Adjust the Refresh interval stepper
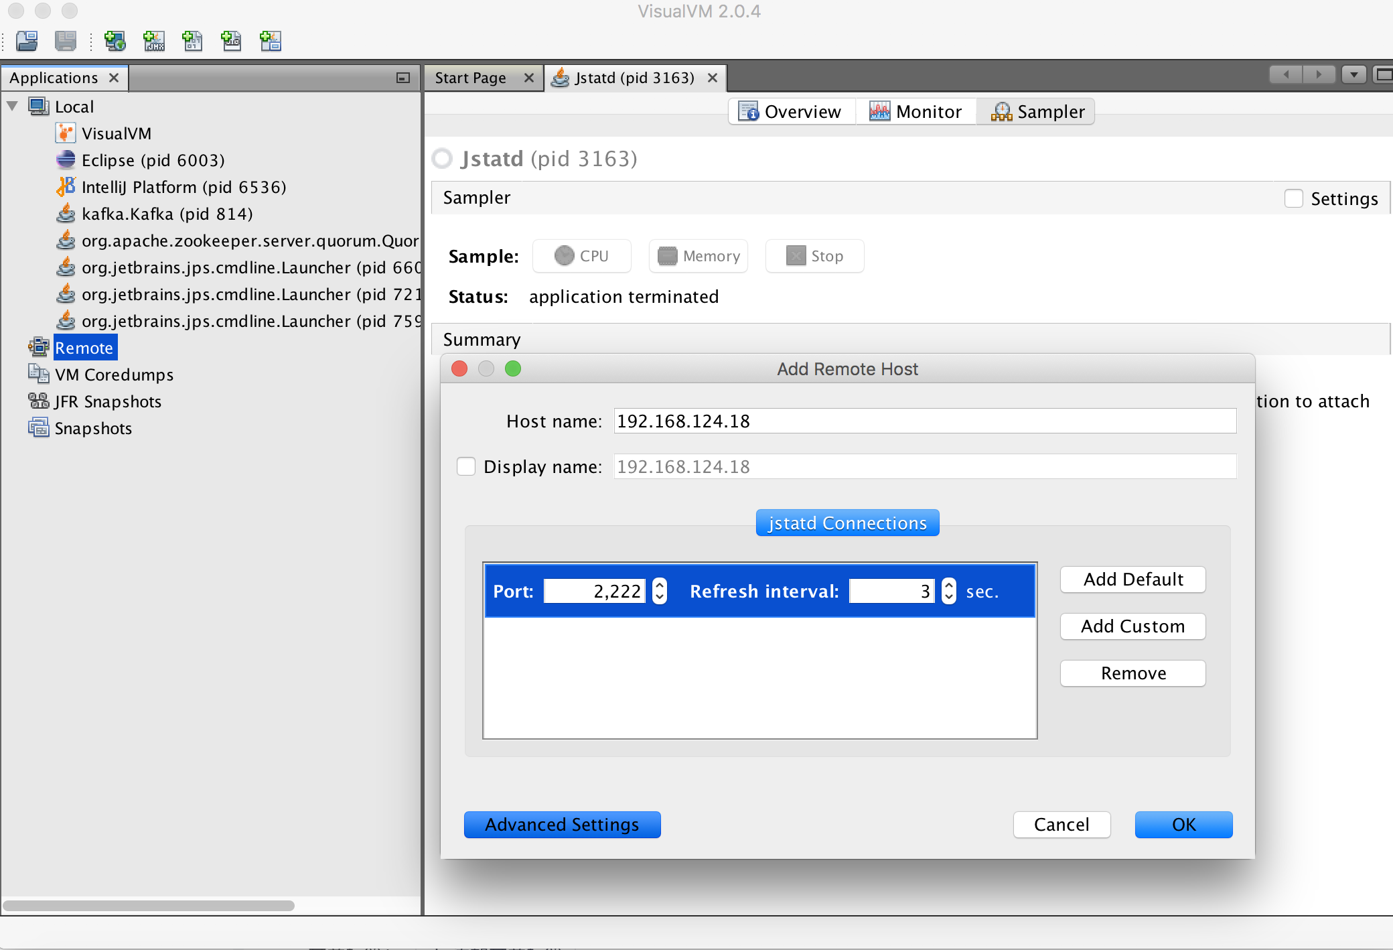The width and height of the screenshot is (1393, 950). 948,591
